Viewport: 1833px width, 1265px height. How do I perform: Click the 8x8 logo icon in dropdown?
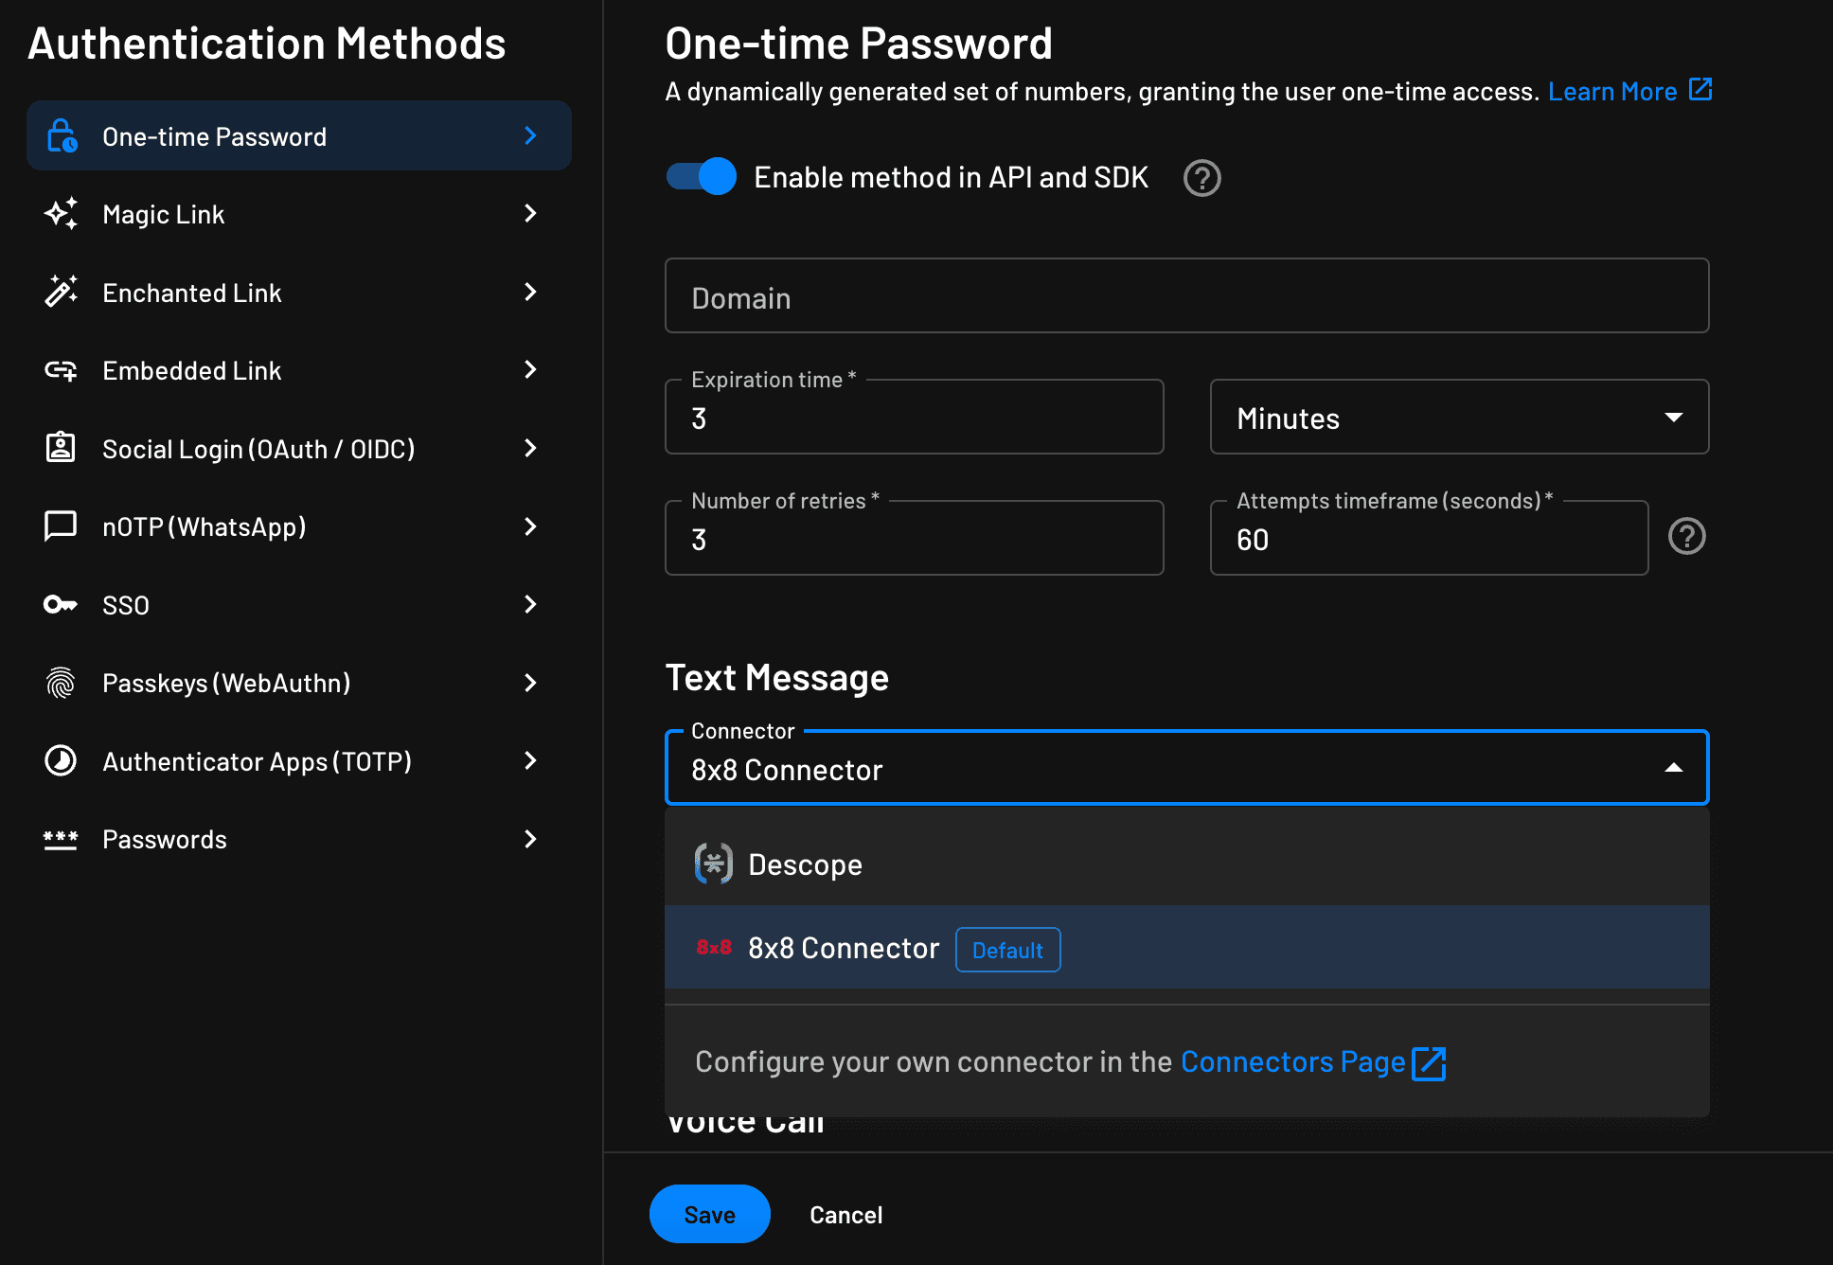point(714,947)
